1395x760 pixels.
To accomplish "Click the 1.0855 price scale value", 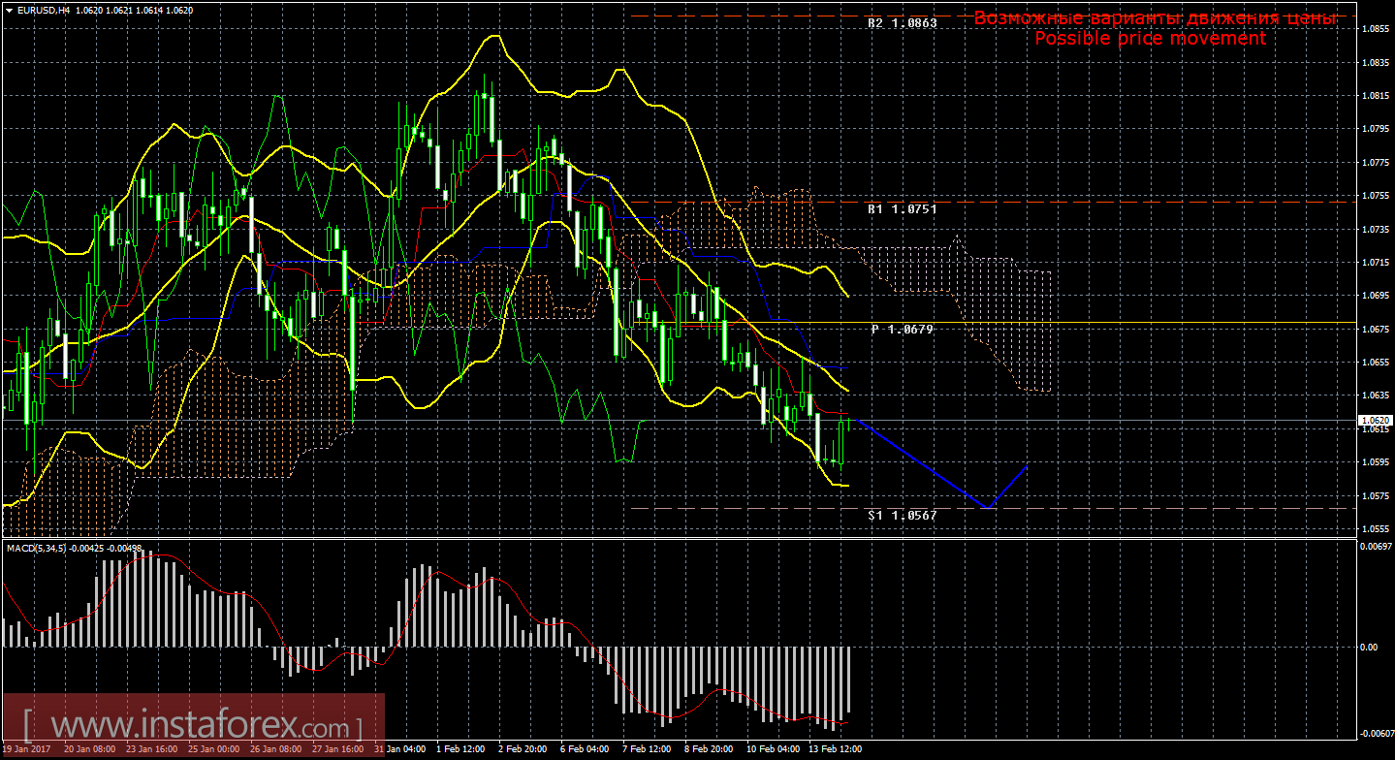I will coord(1374,29).
